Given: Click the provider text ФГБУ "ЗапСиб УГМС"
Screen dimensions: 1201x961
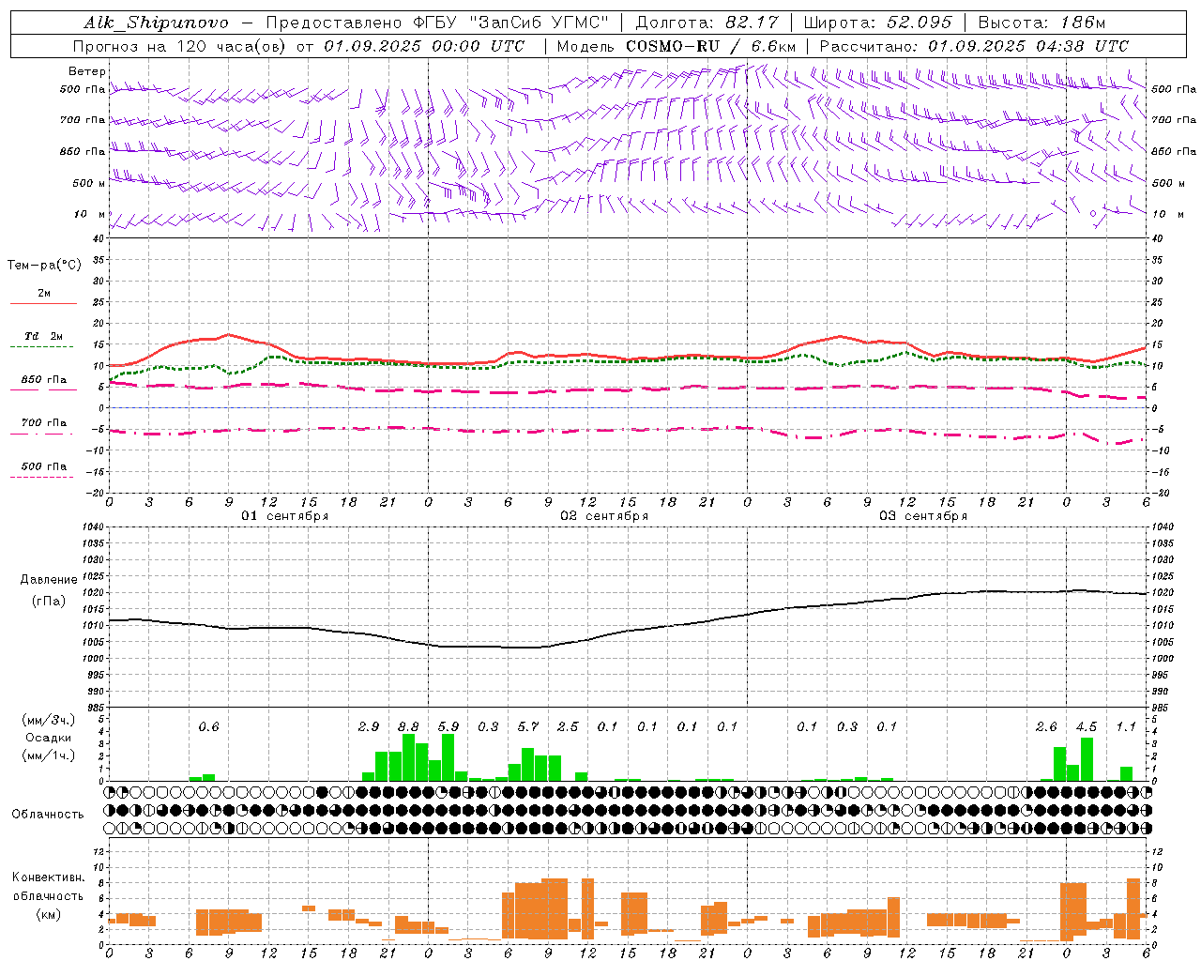Looking at the screenshot, I should [511, 23].
